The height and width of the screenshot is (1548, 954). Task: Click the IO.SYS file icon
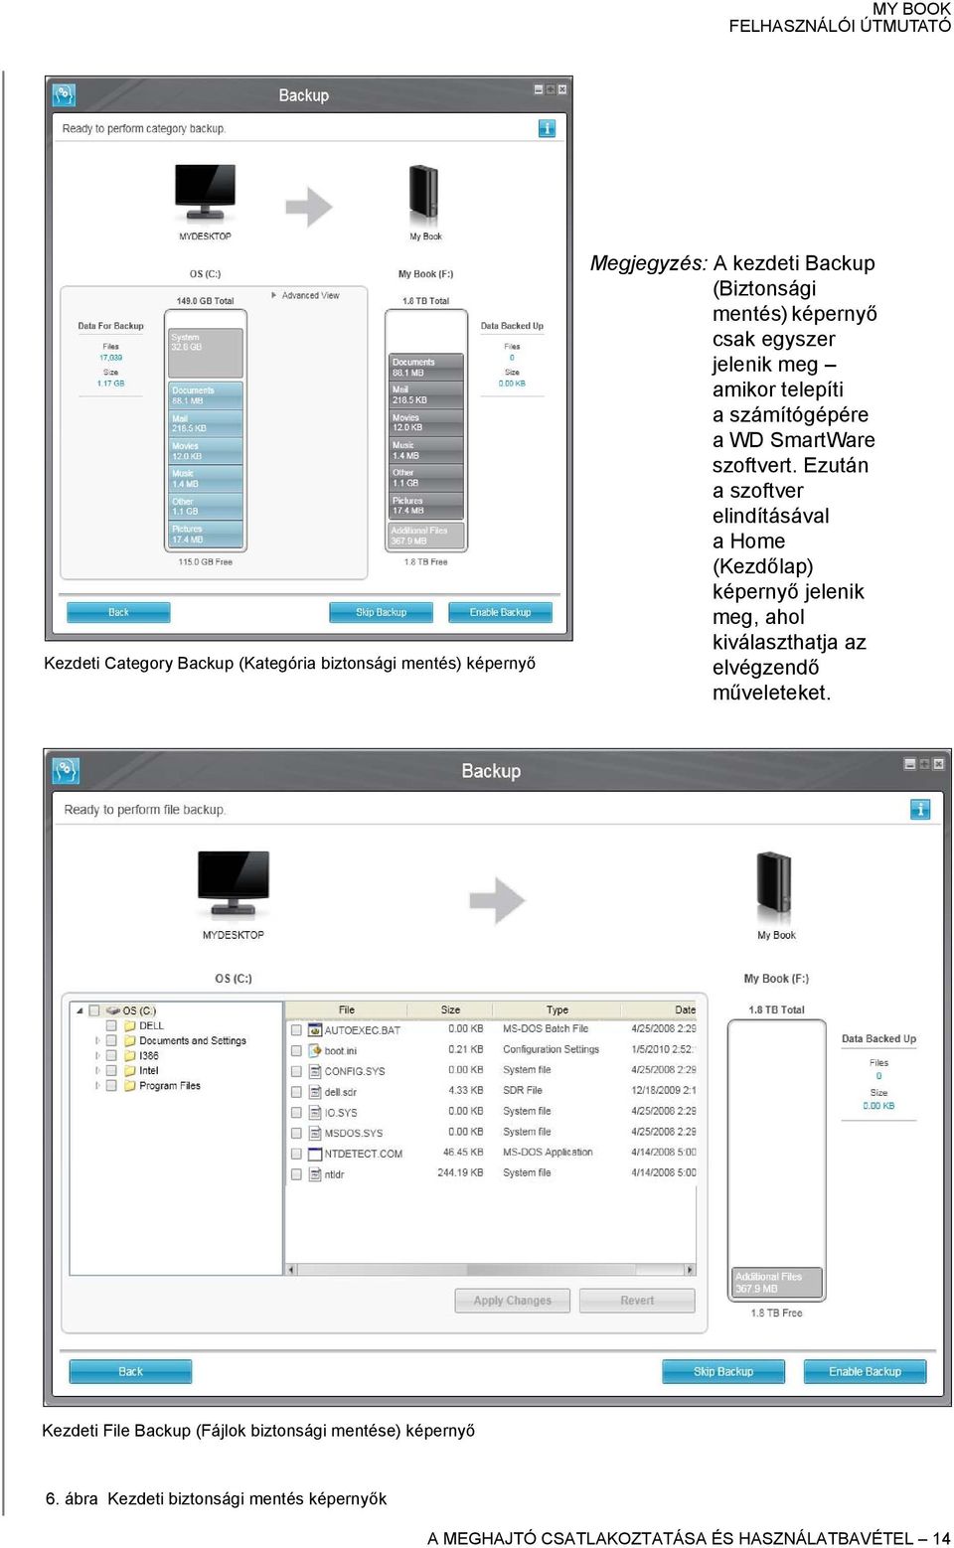tap(315, 1113)
